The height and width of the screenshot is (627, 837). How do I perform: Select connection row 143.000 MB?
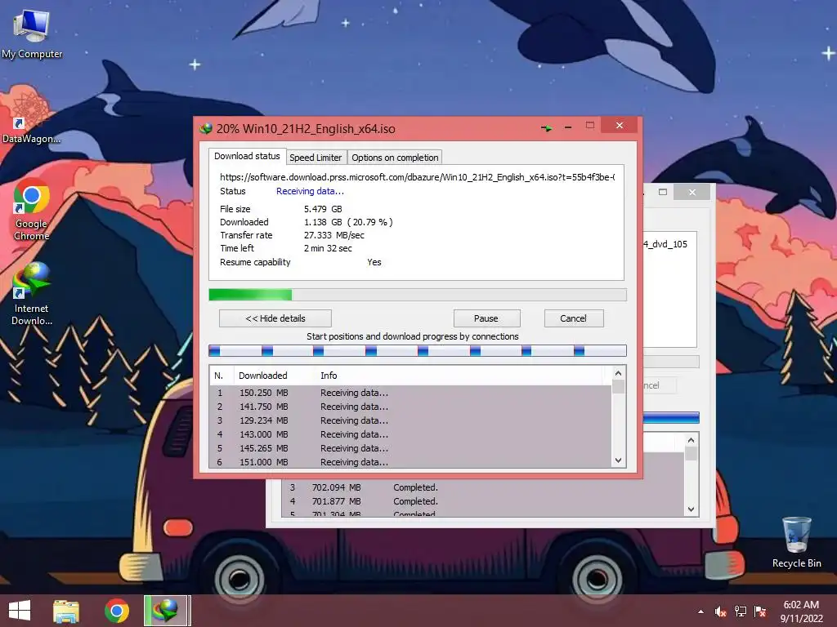point(410,434)
